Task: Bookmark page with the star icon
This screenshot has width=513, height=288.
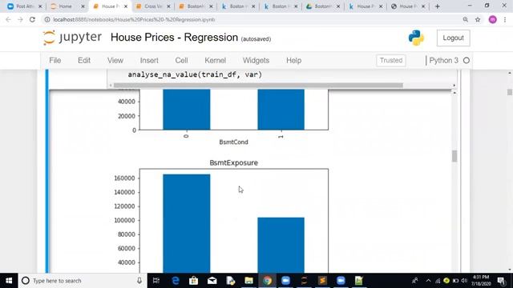Action: click(478, 19)
